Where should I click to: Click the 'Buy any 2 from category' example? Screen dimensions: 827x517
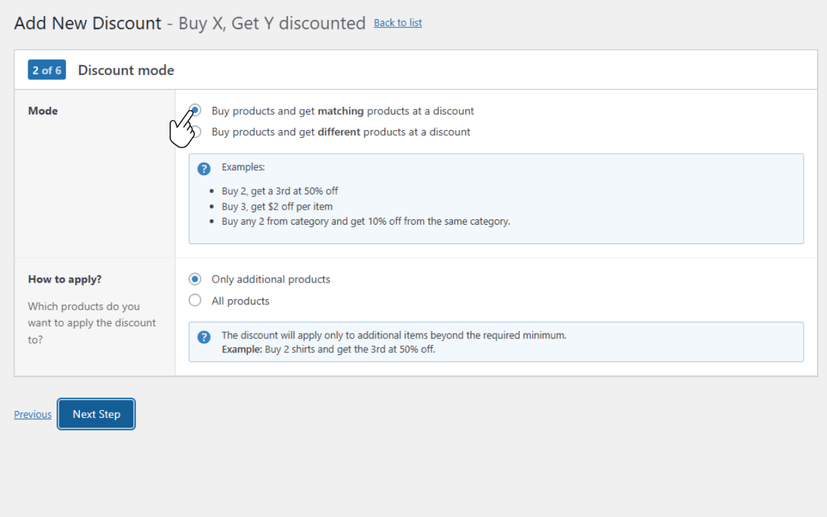click(365, 221)
